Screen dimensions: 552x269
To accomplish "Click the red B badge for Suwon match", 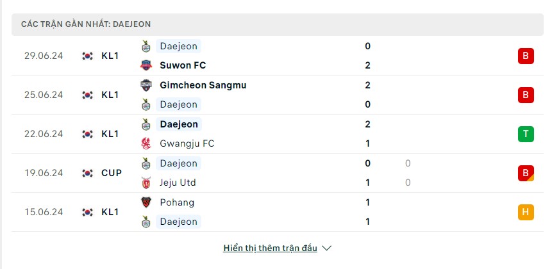I will (x=526, y=56).
